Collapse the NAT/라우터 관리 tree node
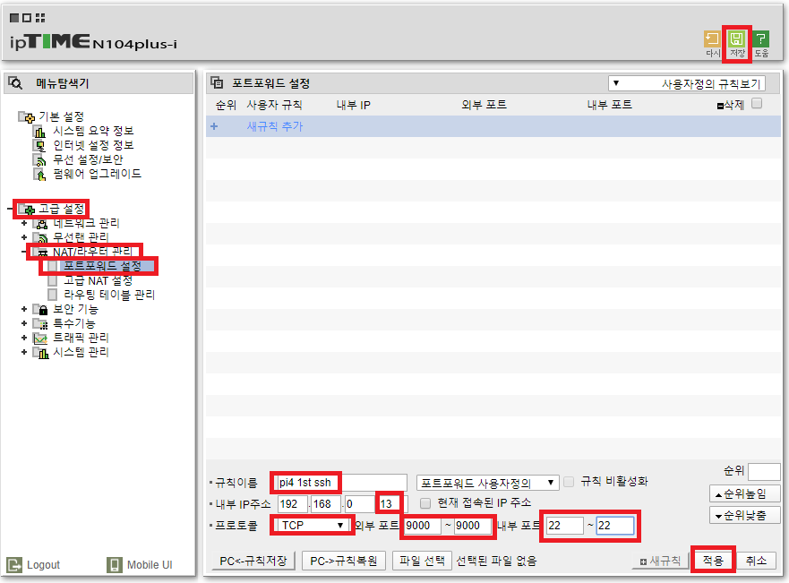This screenshot has width=789, height=583. pyautogui.click(x=23, y=252)
